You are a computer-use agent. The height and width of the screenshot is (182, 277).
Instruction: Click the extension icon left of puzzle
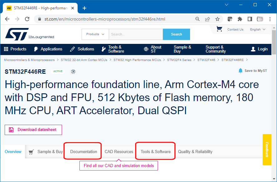[230, 19]
